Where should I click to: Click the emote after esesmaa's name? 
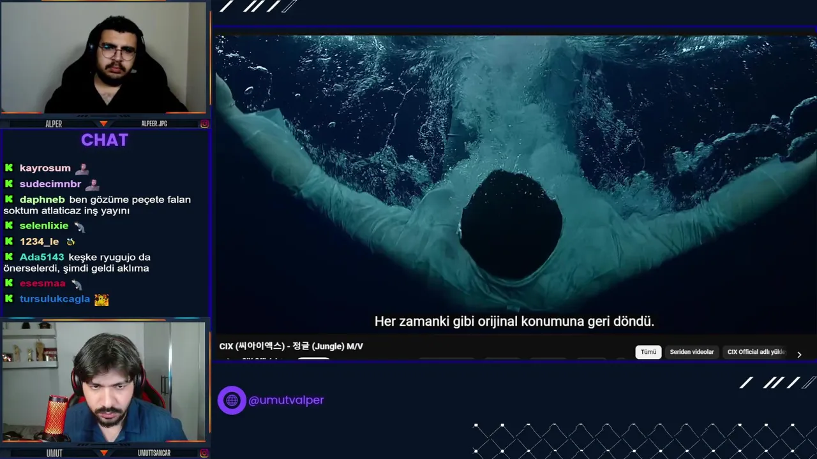pos(77,284)
